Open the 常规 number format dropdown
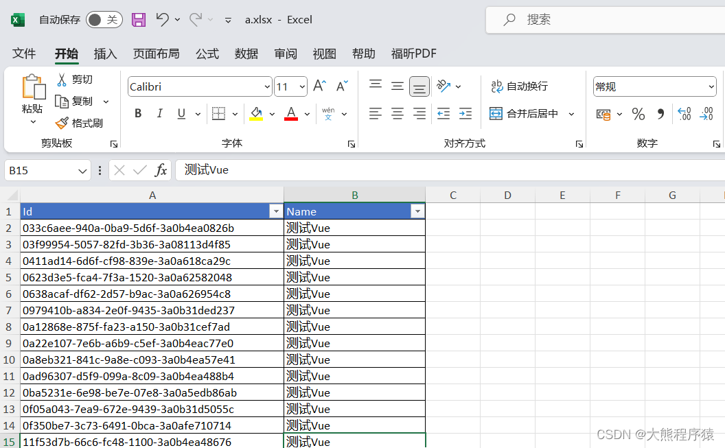Image resolution: width=725 pixels, height=448 pixels. tap(711, 86)
